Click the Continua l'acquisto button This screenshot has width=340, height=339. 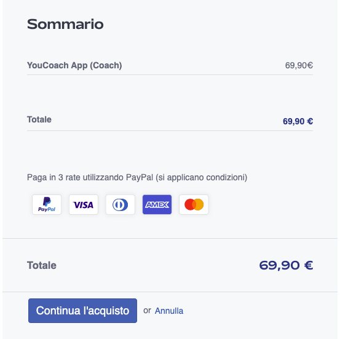tap(82, 311)
